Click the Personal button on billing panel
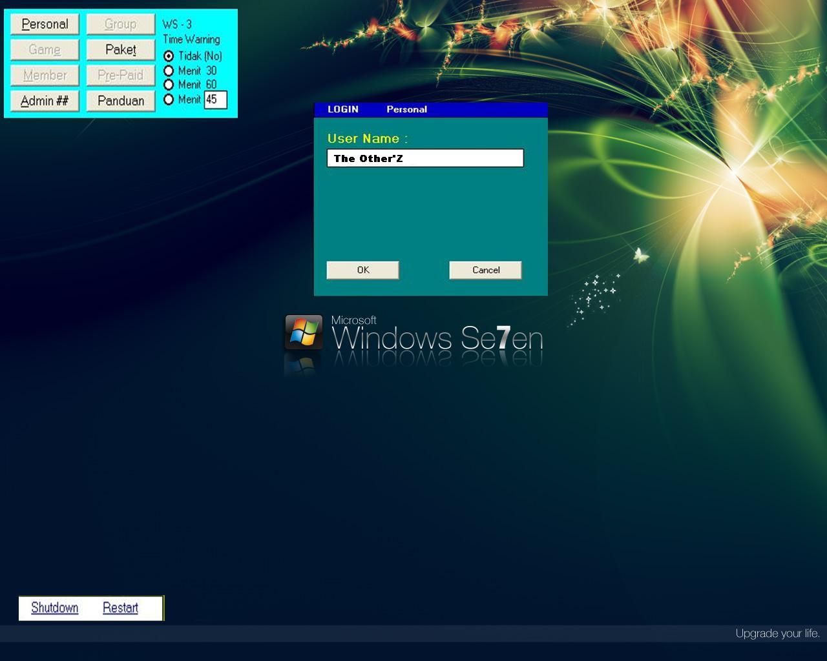 tap(44, 24)
